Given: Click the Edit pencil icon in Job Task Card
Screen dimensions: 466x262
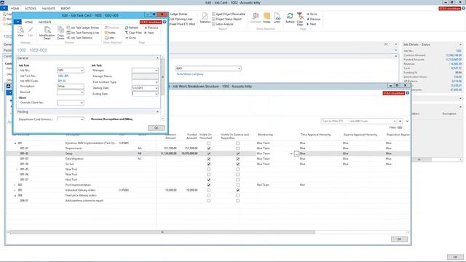Looking at the screenshot, I should (x=31, y=31).
